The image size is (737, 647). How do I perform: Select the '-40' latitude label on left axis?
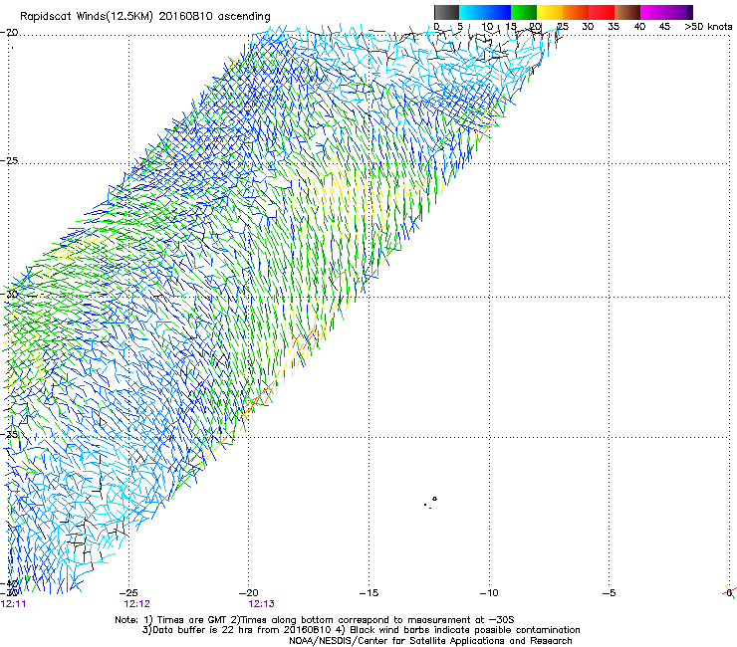(9, 584)
